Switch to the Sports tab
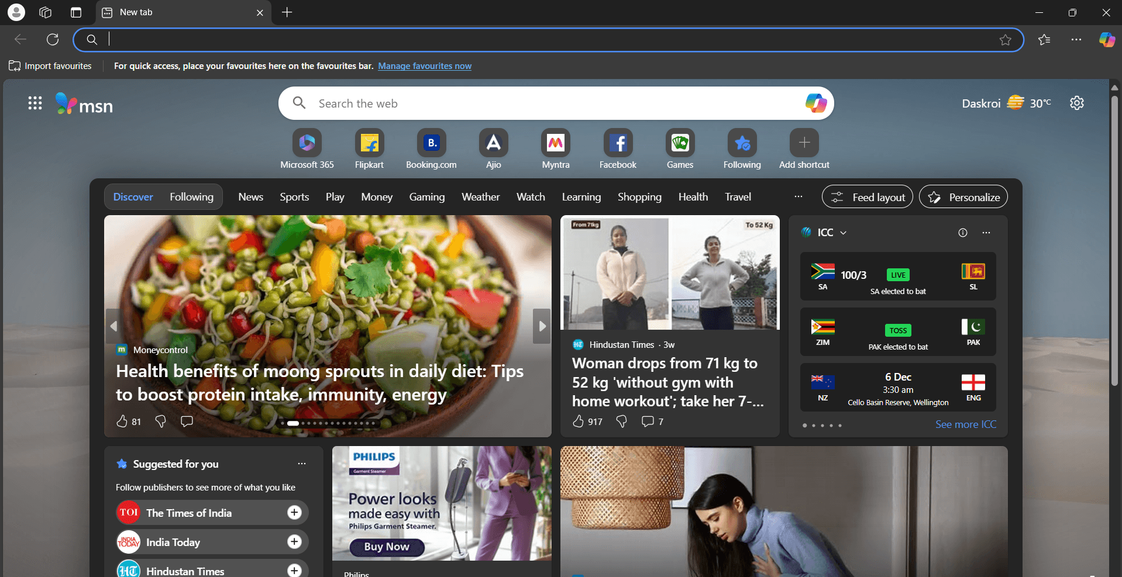This screenshot has height=577, width=1122. [x=294, y=197]
